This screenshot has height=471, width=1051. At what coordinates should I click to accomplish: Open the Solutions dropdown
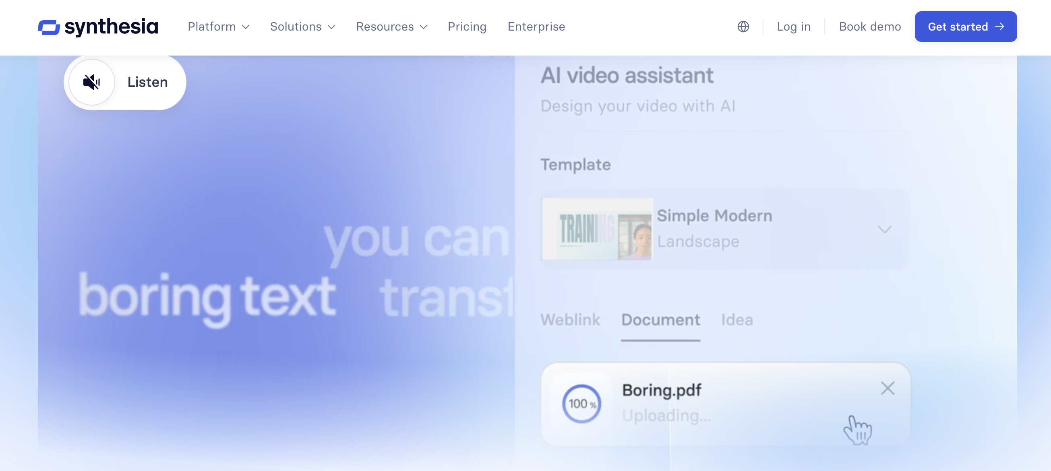pyautogui.click(x=302, y=27)
